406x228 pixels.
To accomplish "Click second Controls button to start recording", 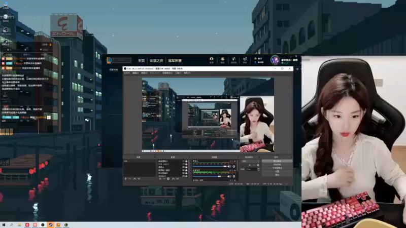I will (x=277, y=164).
